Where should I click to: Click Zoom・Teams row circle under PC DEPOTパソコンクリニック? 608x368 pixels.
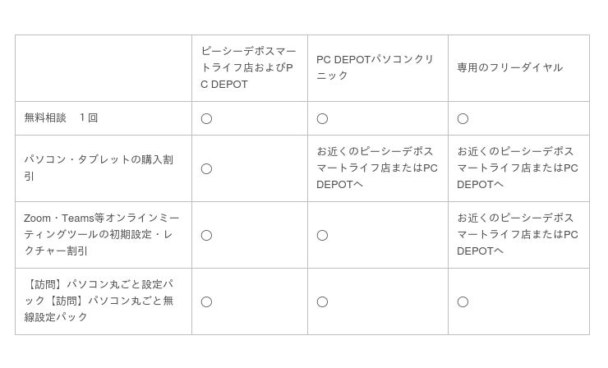click(x=322, y=235)
